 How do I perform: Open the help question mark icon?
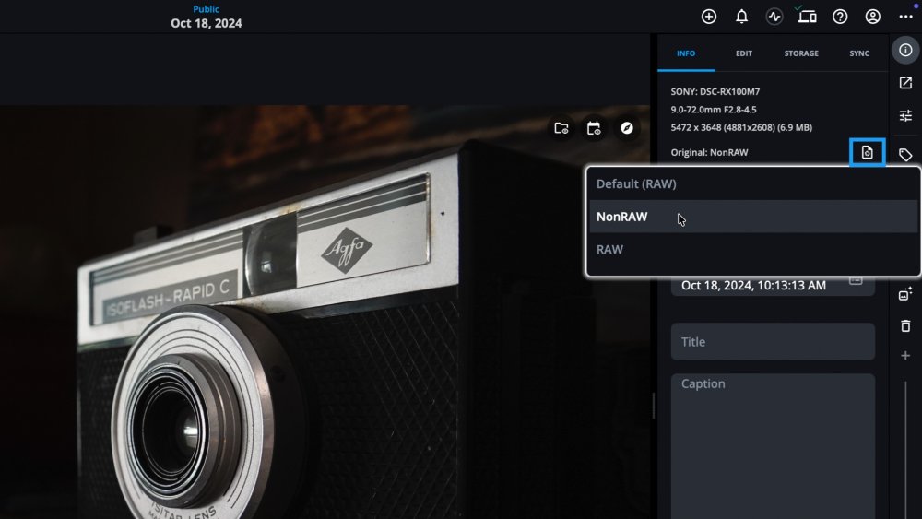pyautogui.click(x=840, y=17)
